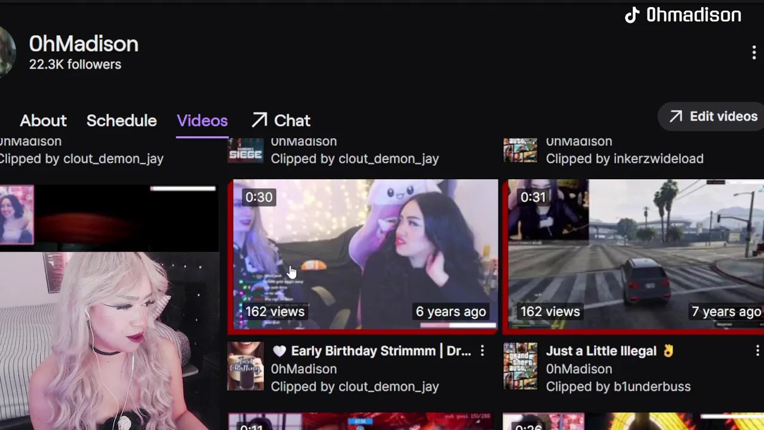This screenshot has width=764, height=430.
Task: Select the Videos tab
Action: coord(202,121)
